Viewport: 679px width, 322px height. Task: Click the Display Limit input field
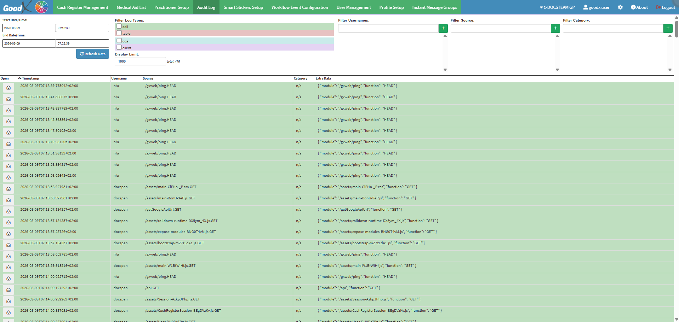(x=140, y=62)
